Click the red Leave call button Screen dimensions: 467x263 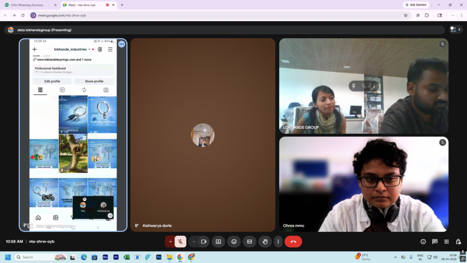293,242
